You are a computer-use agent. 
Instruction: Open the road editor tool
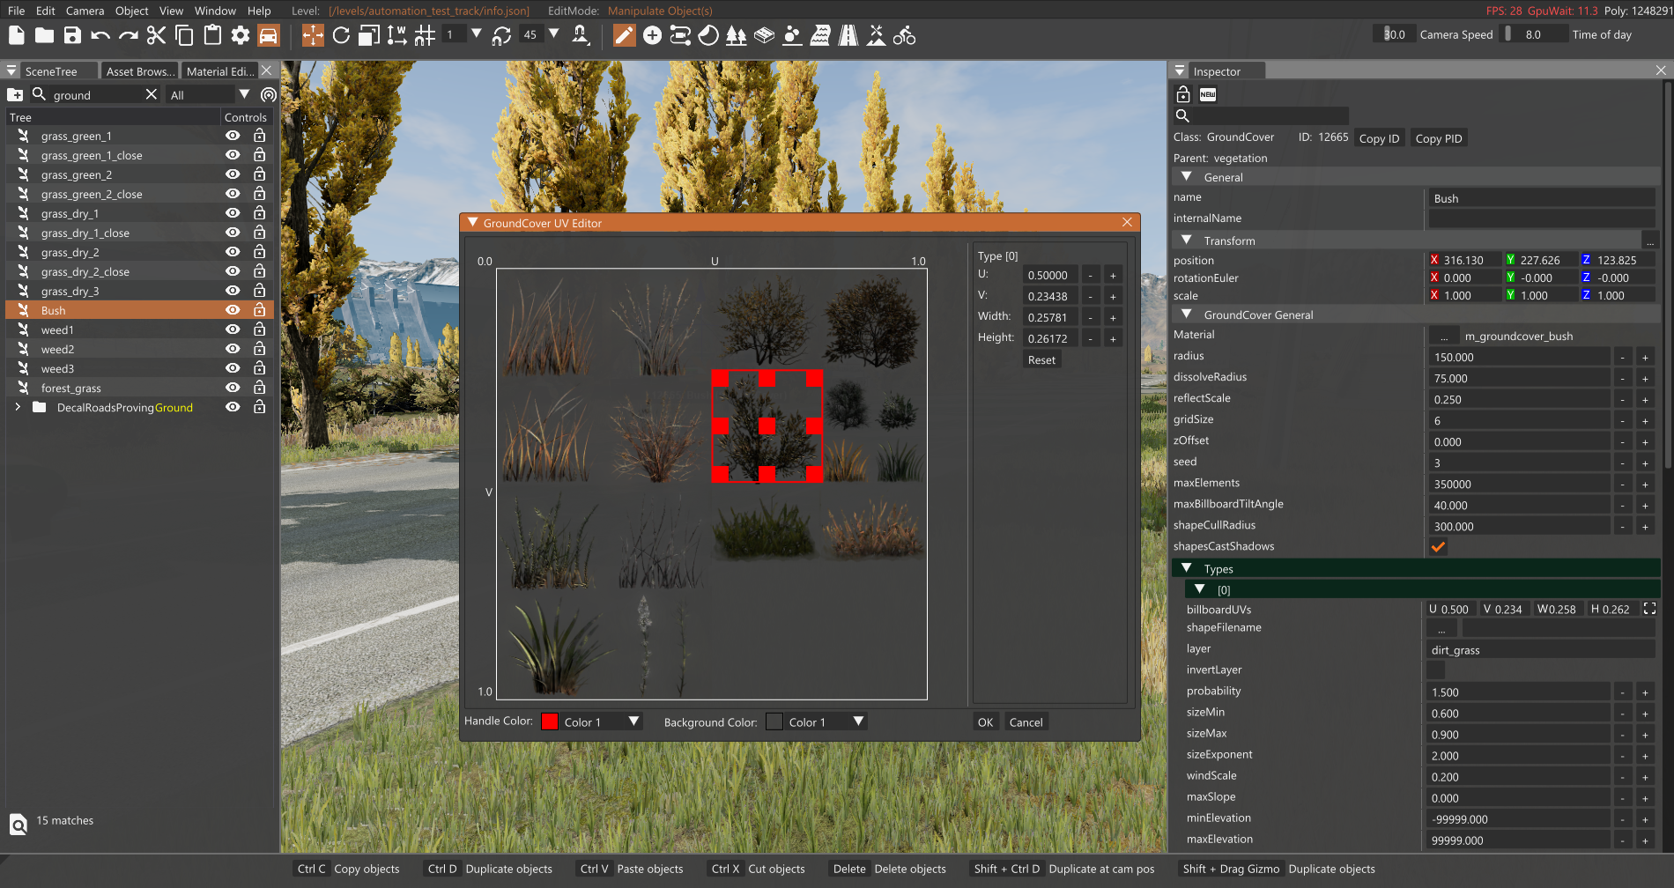[x=848, y=35]
